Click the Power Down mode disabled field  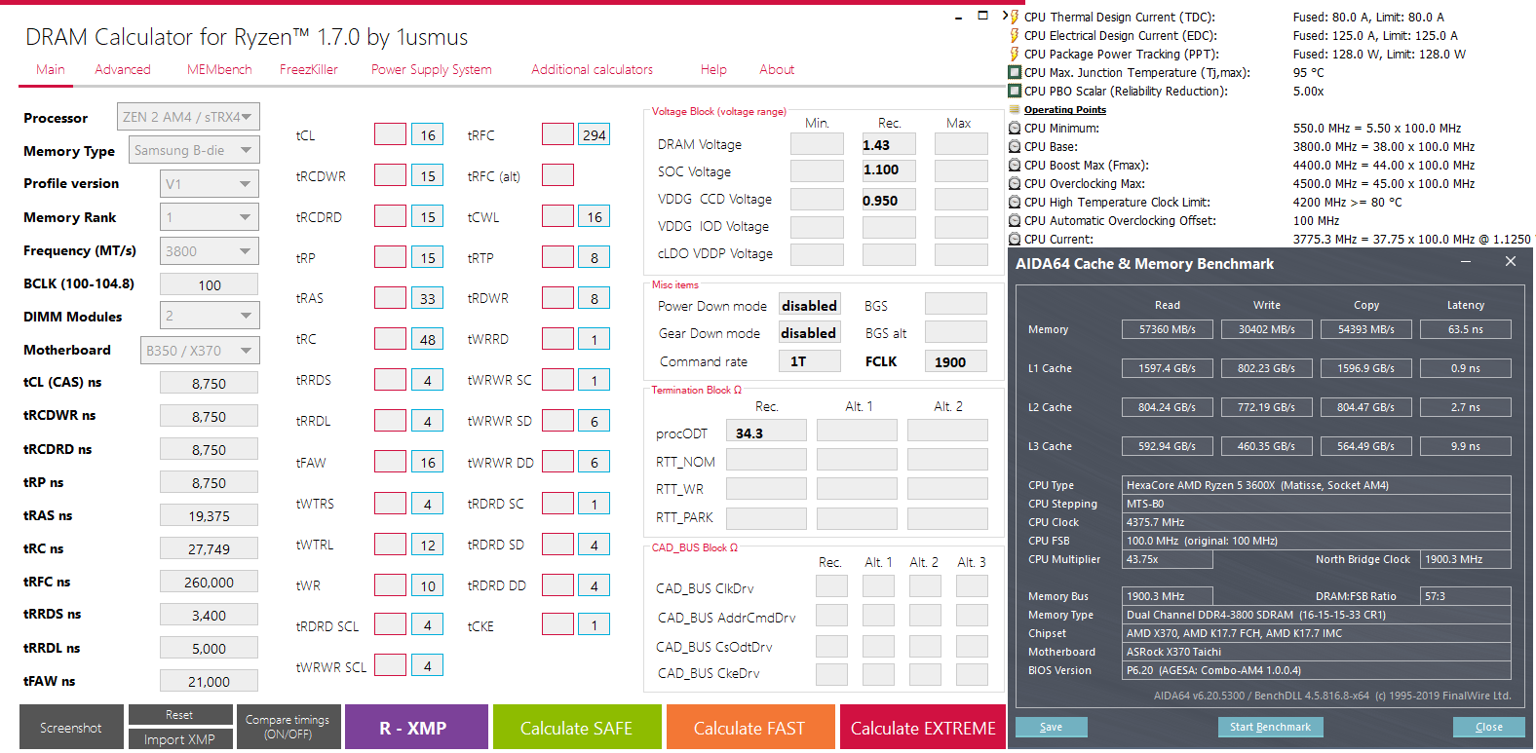810,306
